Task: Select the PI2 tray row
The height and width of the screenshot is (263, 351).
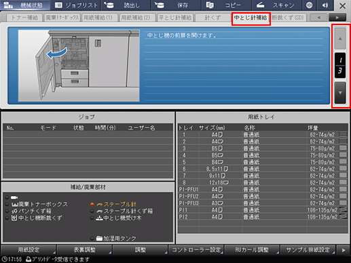Action: coord(263,217)
